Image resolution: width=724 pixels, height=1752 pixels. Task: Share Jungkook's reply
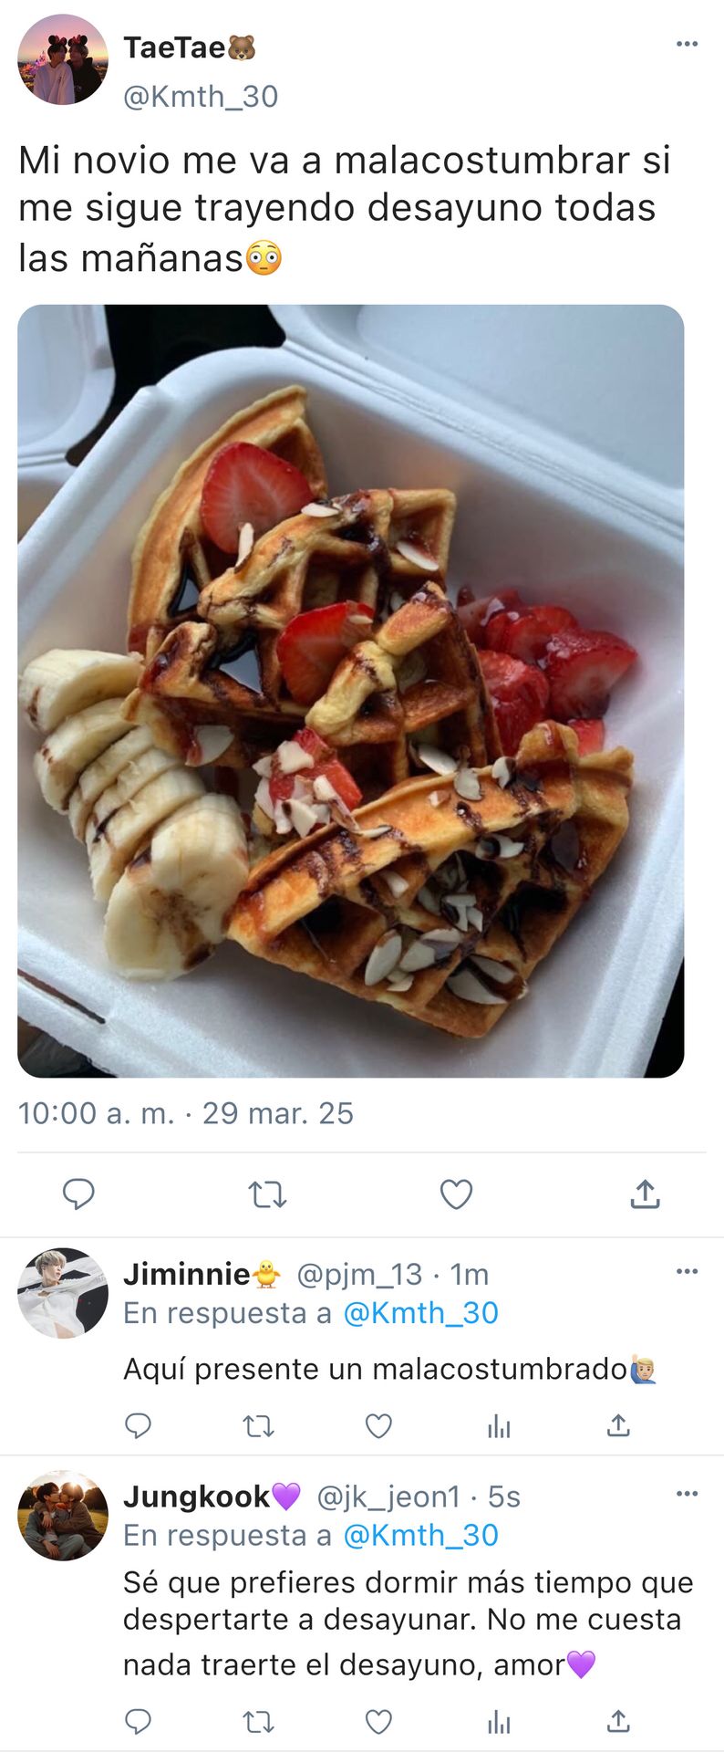tap(618, 1720)
